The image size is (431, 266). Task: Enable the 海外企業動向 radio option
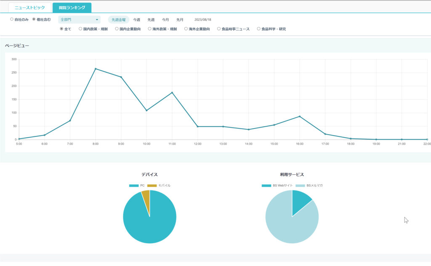tap(186, 29)
